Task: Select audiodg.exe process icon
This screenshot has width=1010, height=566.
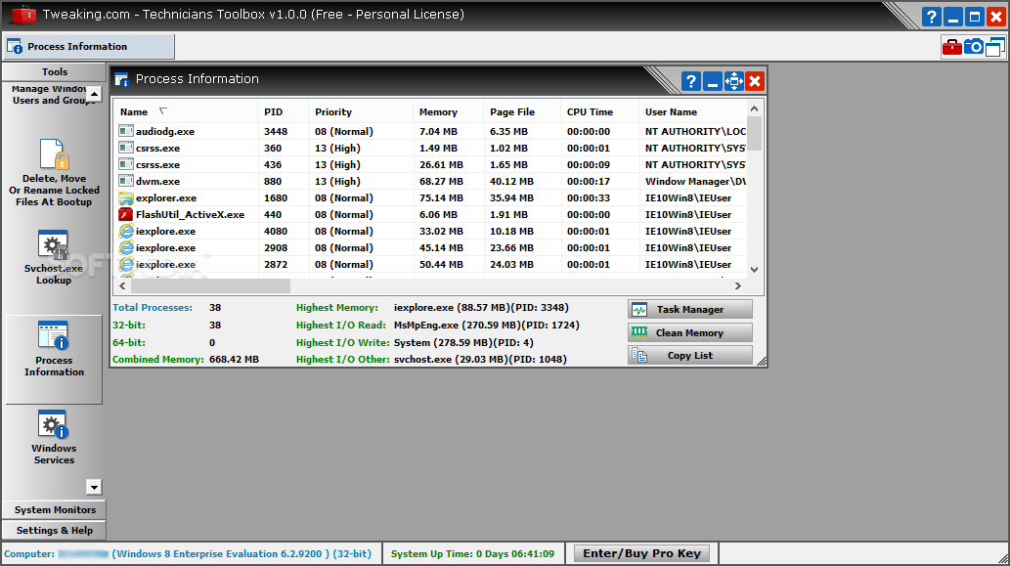Action: (125, 131)
